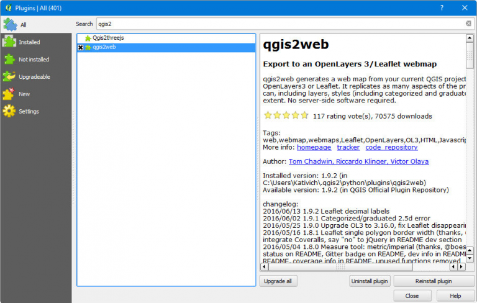Image resolution: width=477 pixels, height=303 pixels.
Task: Click the horizontal scrollbar right arrow
Action: 461,267
